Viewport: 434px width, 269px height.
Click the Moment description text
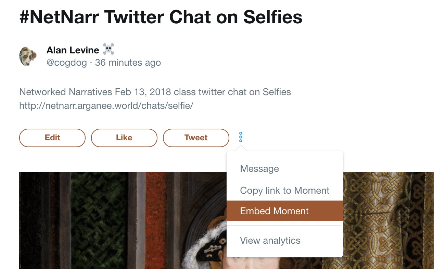pos(155,92)
